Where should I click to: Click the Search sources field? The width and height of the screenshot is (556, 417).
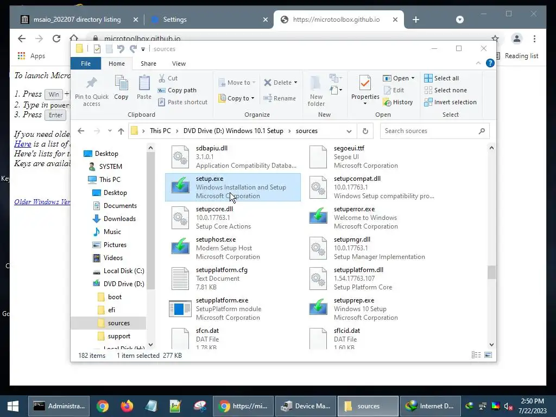tap(435, 131)
